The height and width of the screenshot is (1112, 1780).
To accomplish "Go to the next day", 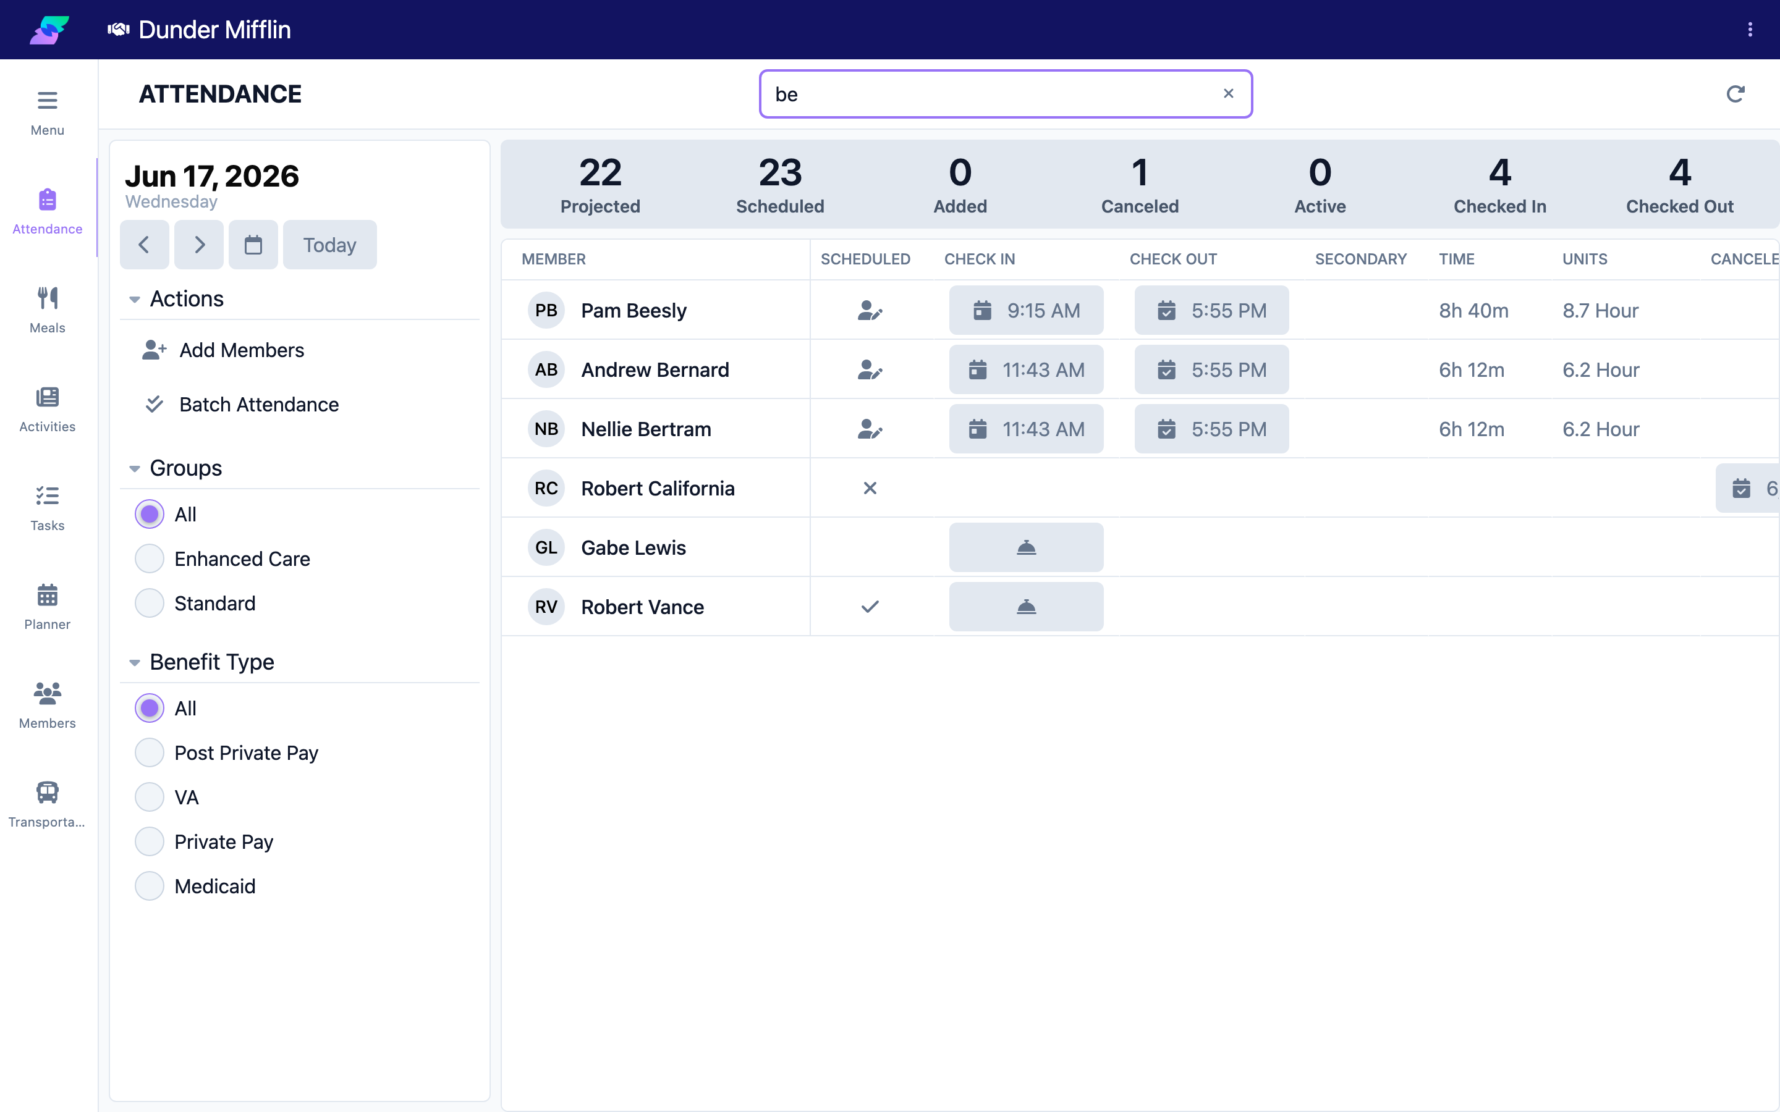I will pos(198,245).
